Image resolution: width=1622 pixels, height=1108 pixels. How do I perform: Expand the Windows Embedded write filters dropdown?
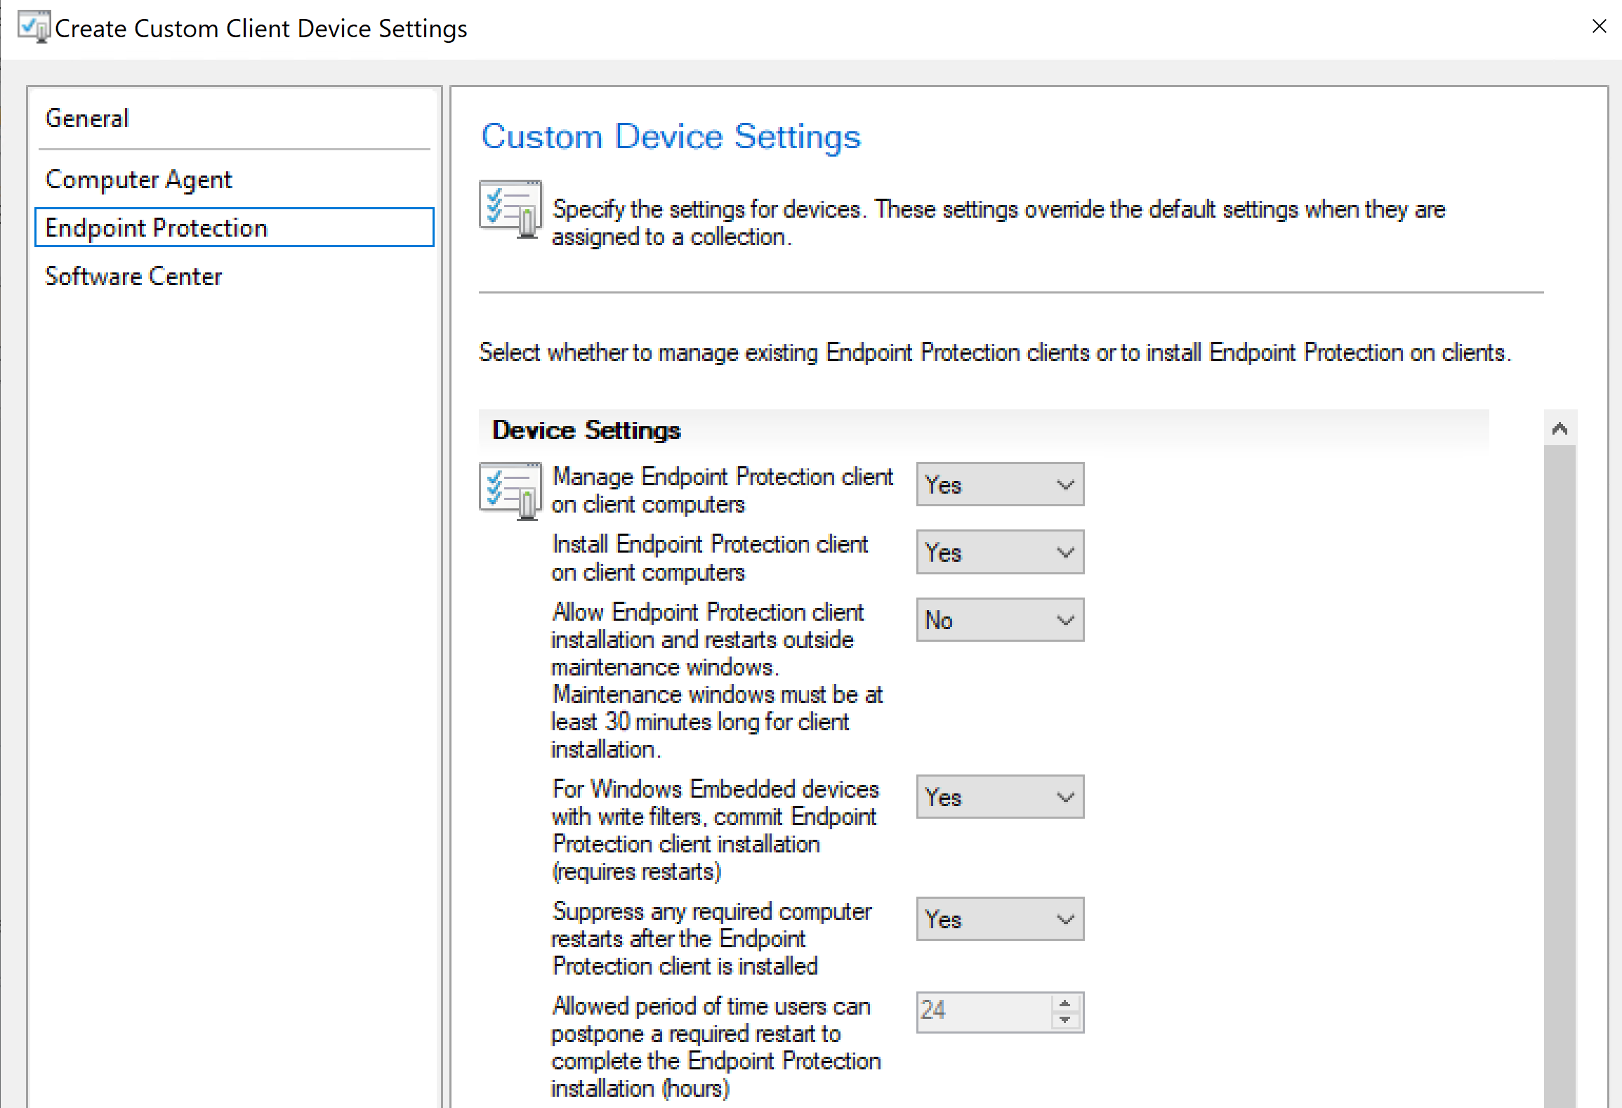pos(999,797)
